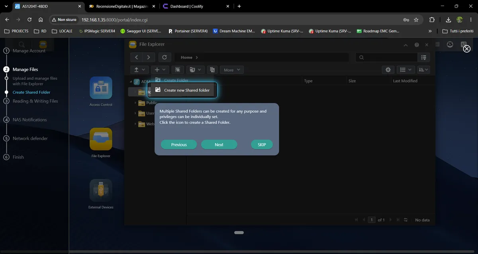The image size is (478, 254).
Task: Close the tutorial overlay with the X circle
Action: pyautogui.click(x=466, y=49)
